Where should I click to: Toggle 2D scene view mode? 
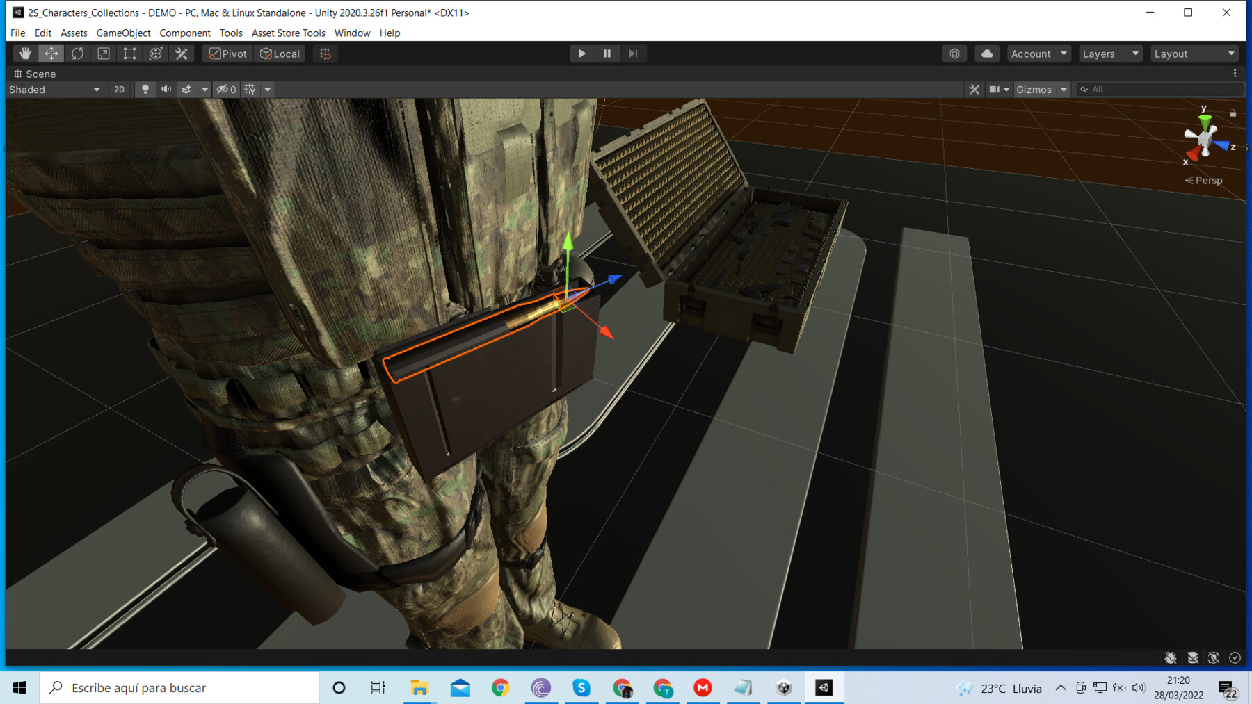(x=119, y=90)
